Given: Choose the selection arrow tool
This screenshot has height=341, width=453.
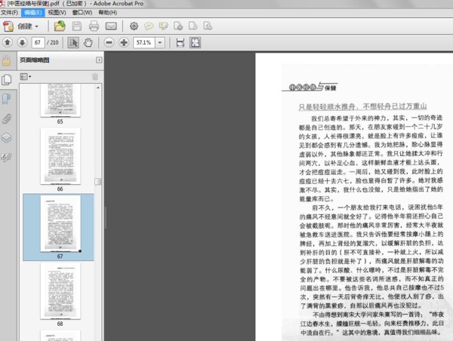Looking at the screenshot, I should [73, 43].
